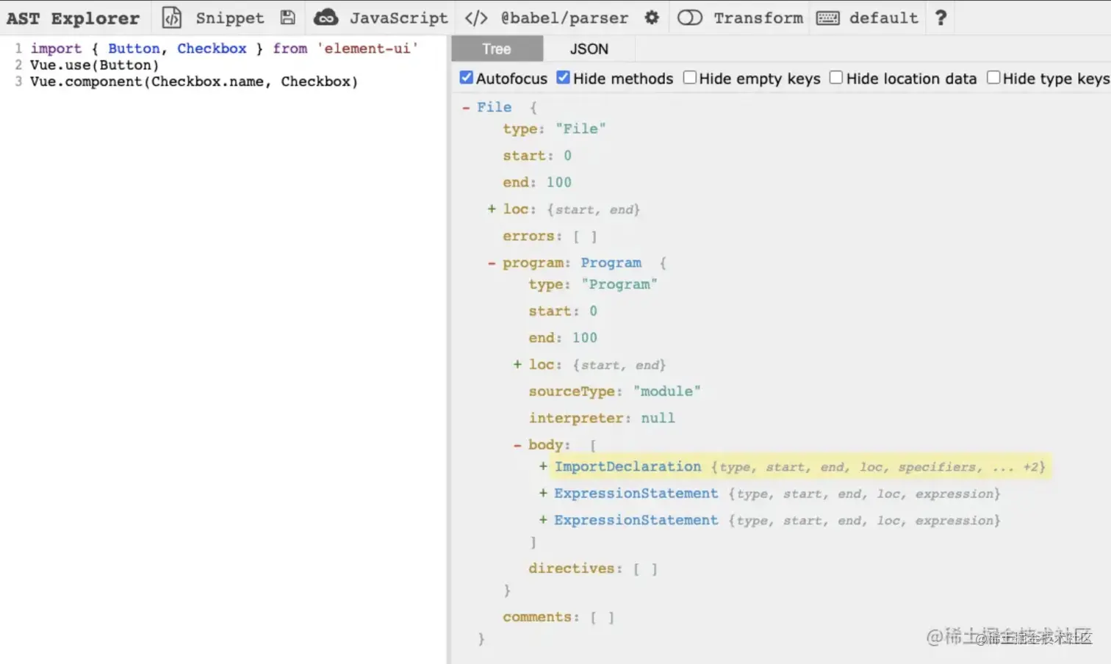
Task: Toggle the Transform switch
Action: coord(689,18)
